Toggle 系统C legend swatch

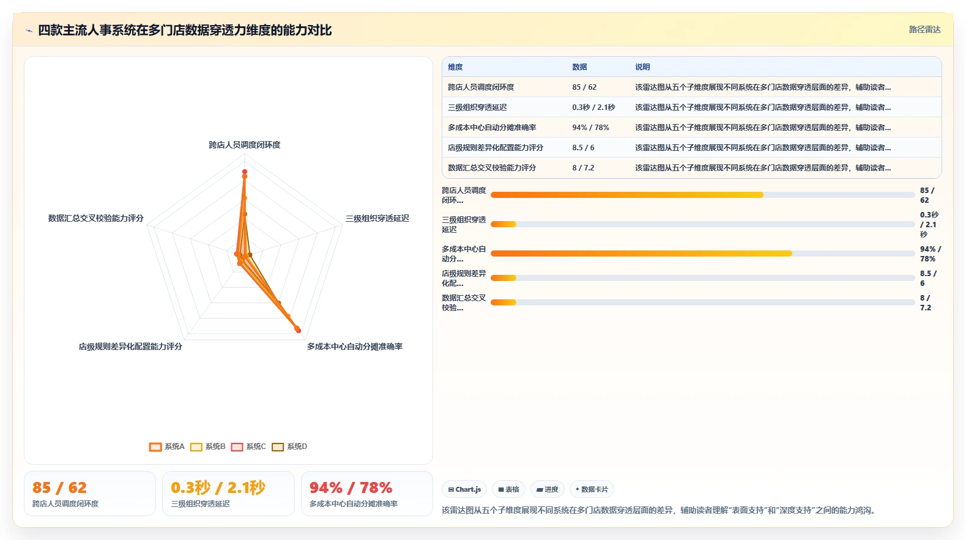click(x=237, y=447)
